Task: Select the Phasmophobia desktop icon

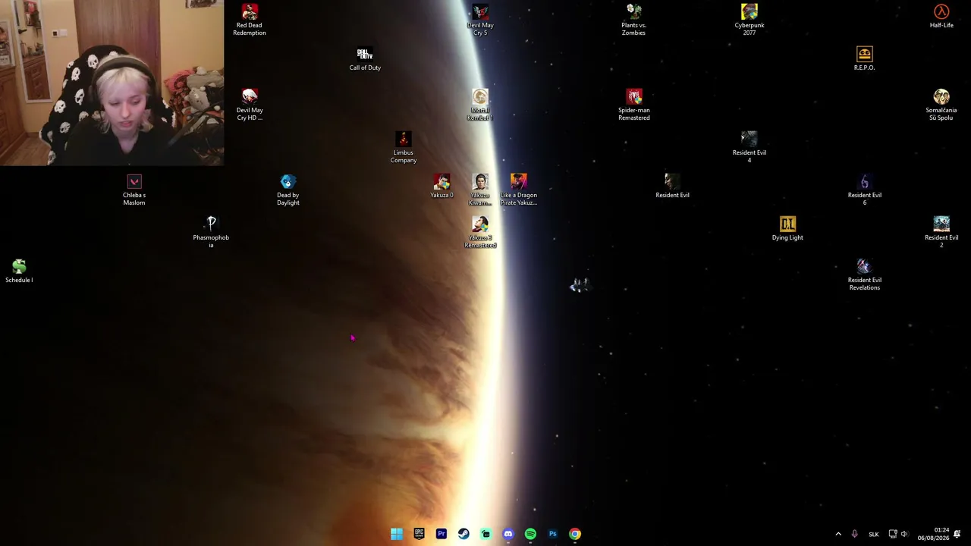Action: 211,232
